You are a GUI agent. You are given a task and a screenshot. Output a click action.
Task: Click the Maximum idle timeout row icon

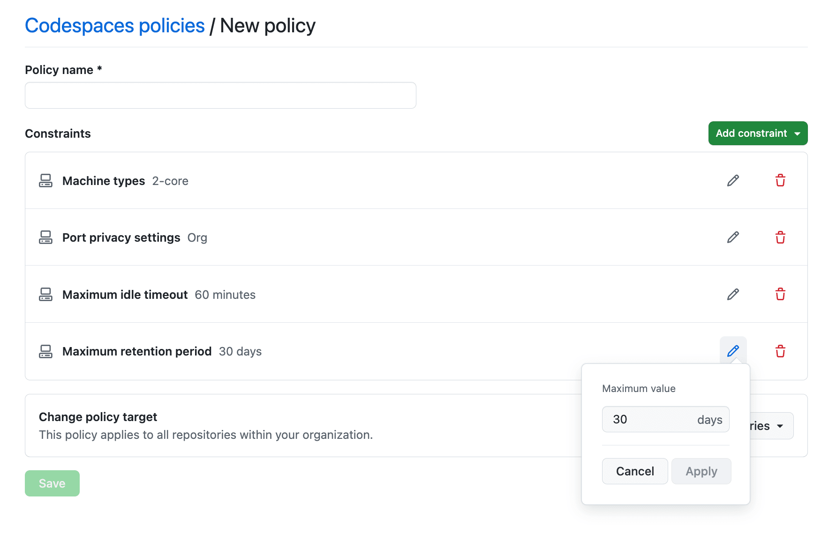pyautogui.click(x=45, y=295)
